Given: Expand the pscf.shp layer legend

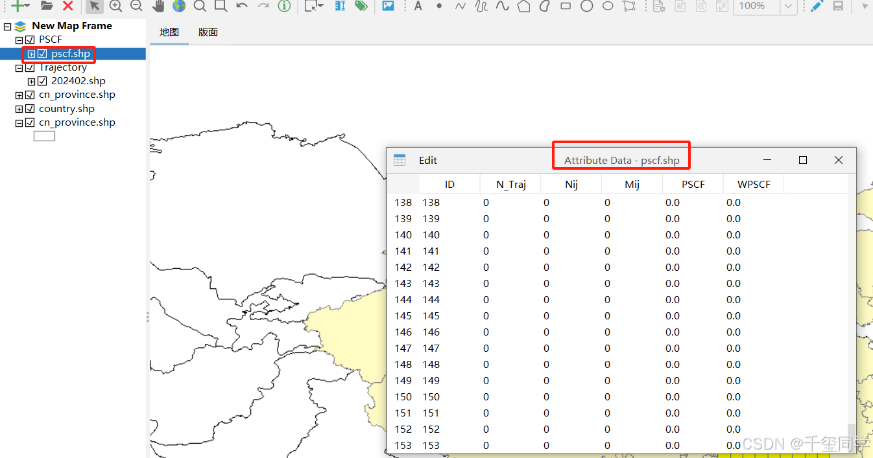Looking at the screenshot, I should click(31, 54).
